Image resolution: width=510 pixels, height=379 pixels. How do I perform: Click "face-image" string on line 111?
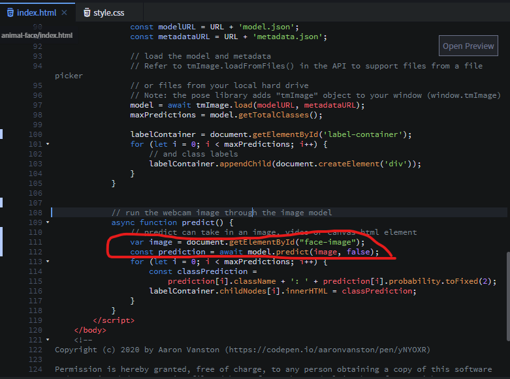coord(328,242)
